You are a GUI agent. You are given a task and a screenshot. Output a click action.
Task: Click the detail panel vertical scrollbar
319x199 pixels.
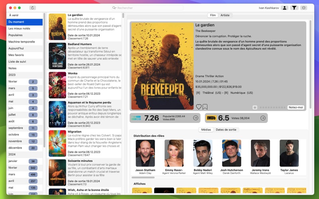tap(310, 64)
